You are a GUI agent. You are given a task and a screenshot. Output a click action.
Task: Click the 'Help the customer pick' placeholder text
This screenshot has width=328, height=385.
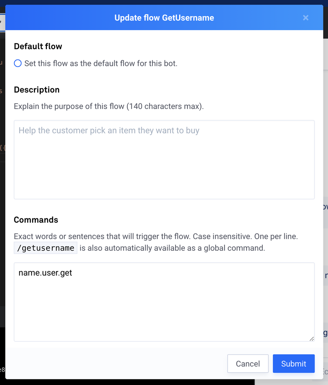[109, 131]
